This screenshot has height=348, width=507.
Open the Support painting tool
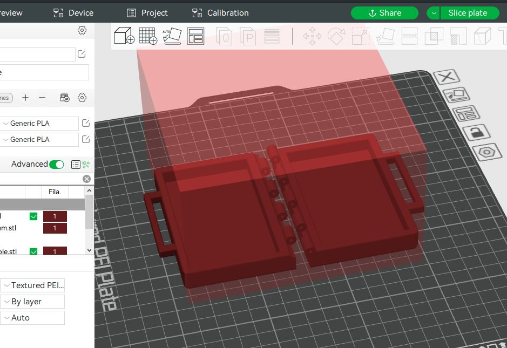[x=458, y=36]
